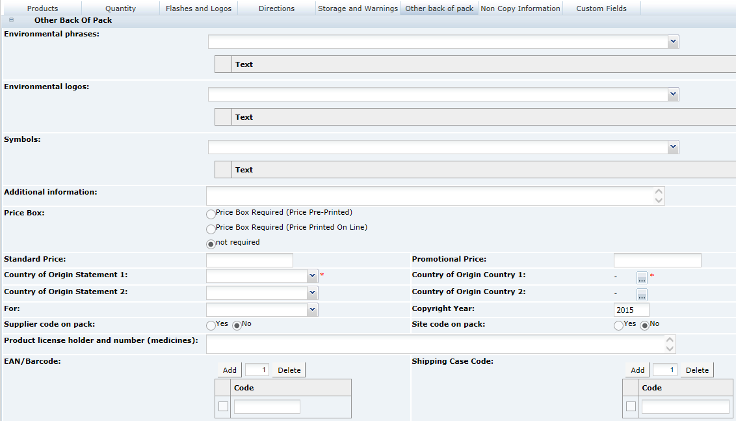
Task: Click Delete under Shipping Case Code
Action: click(696, 370)
